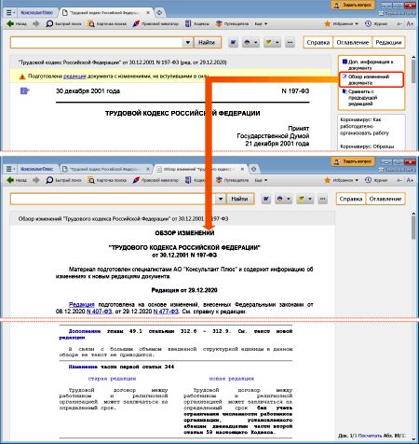Click lower window vertical scrollbar
The height and width of the screenshot is (444, 419).
[x=413, y=228]
